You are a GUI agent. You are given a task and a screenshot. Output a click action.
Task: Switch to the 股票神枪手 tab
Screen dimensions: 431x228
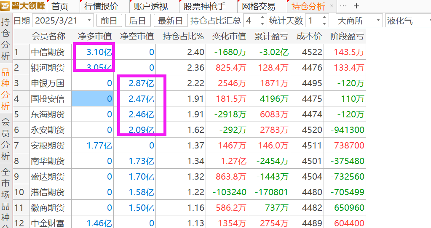(x=204, y=6)
